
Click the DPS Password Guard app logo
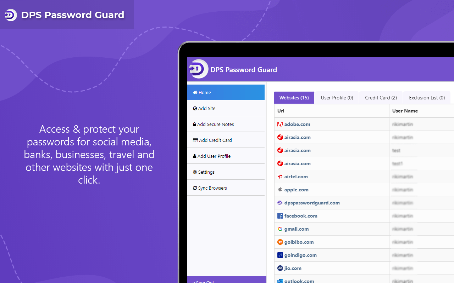(199, 69)
